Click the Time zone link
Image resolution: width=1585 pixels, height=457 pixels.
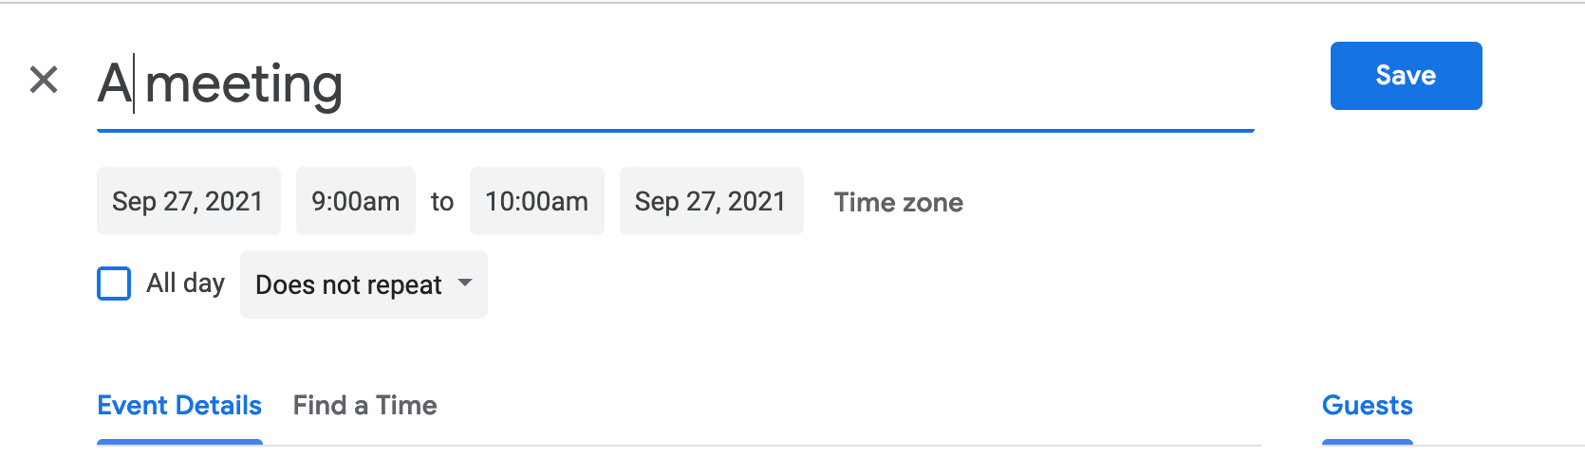898,202
